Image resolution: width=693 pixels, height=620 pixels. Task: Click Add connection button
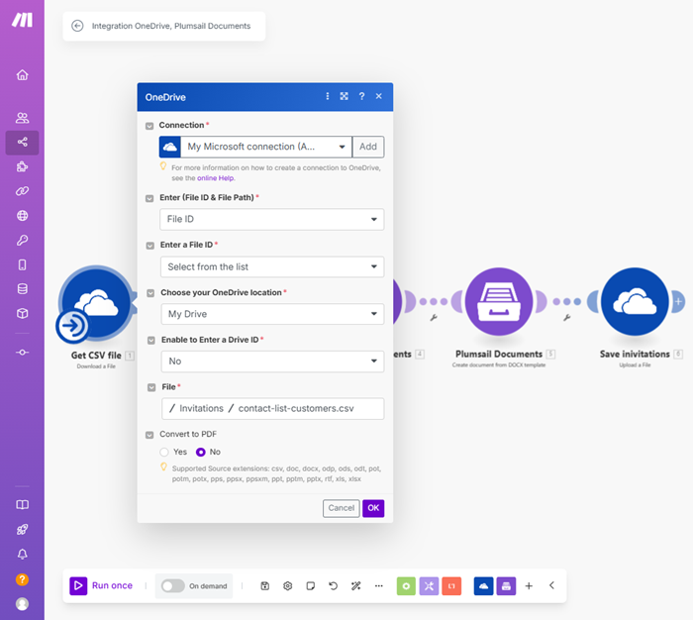point(368,147)
